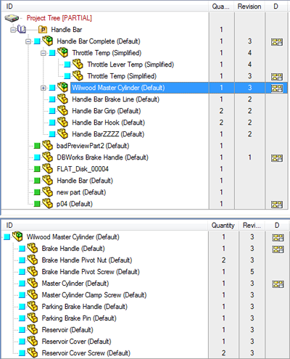Click the Throttle Lever Temp part icon
Screen dimensions: 290x359
click(78, 65)
